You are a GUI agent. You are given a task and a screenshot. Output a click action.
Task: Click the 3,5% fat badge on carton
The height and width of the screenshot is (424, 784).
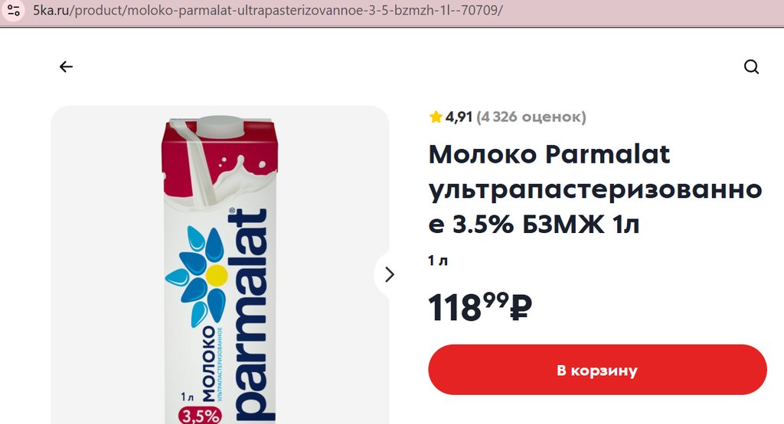[x=200, y=415]
